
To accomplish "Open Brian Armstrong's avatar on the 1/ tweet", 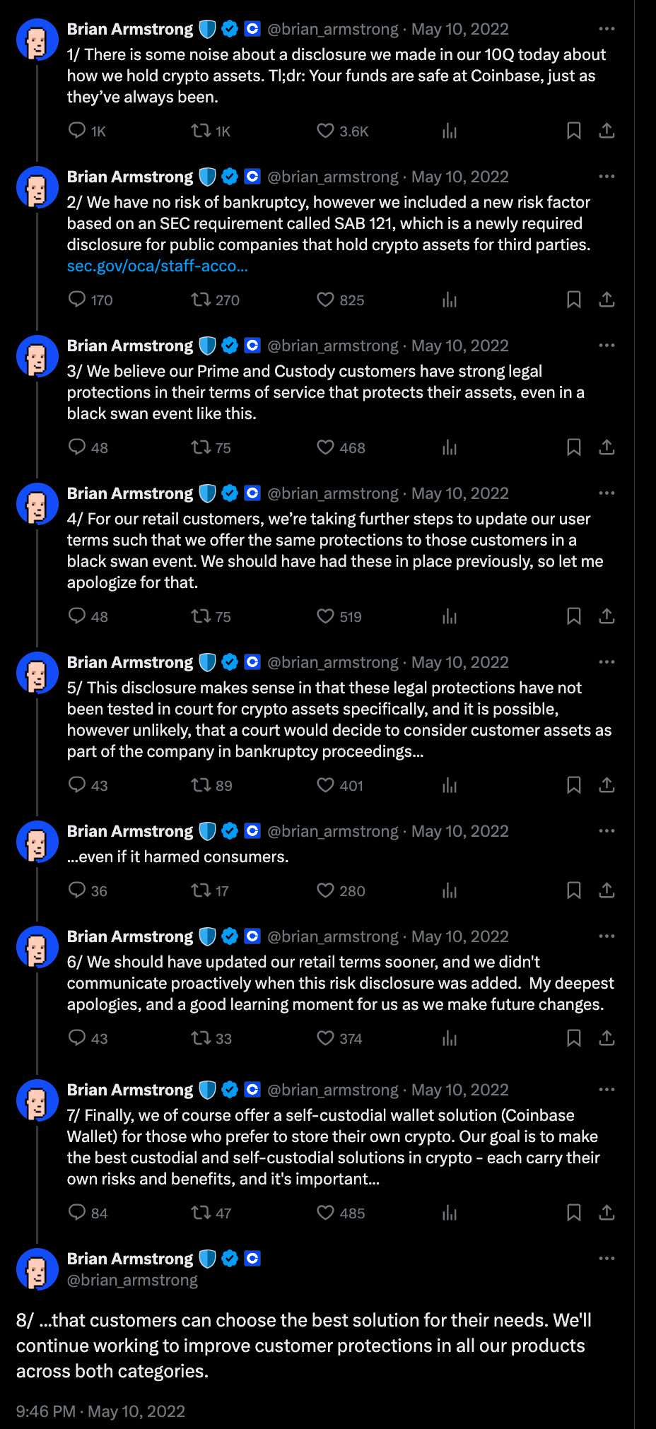I will tap(37, 40).
